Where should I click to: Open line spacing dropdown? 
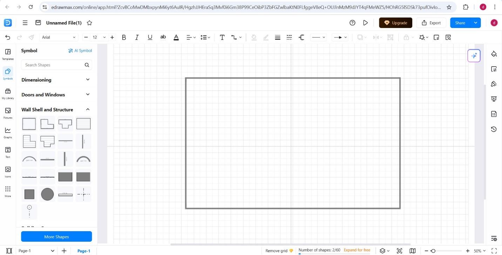coord(205,37)
